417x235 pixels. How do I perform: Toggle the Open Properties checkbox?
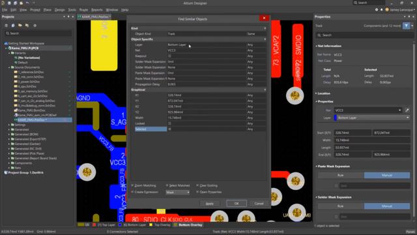(197, 192)
